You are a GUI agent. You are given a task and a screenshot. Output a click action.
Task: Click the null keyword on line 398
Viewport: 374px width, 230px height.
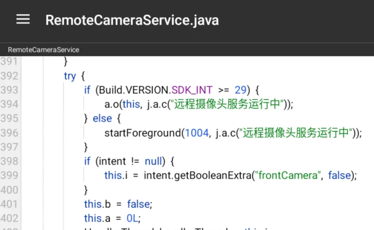point(153,162)
